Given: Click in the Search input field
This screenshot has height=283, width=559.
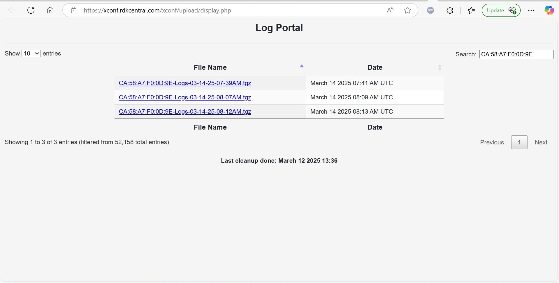Looking at the screenshot, I should coord(516,54).
